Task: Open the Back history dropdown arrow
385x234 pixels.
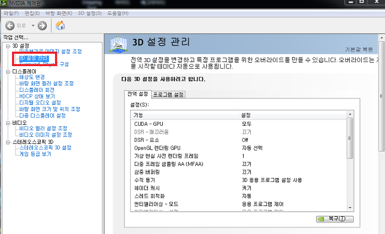Action: tap(33, 25)
